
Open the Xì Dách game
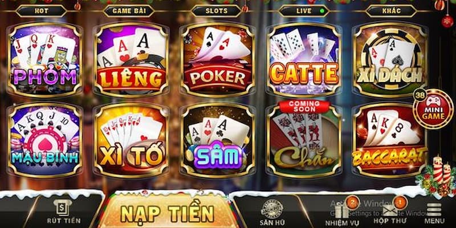pyautogui.click(x=390, y=59)
